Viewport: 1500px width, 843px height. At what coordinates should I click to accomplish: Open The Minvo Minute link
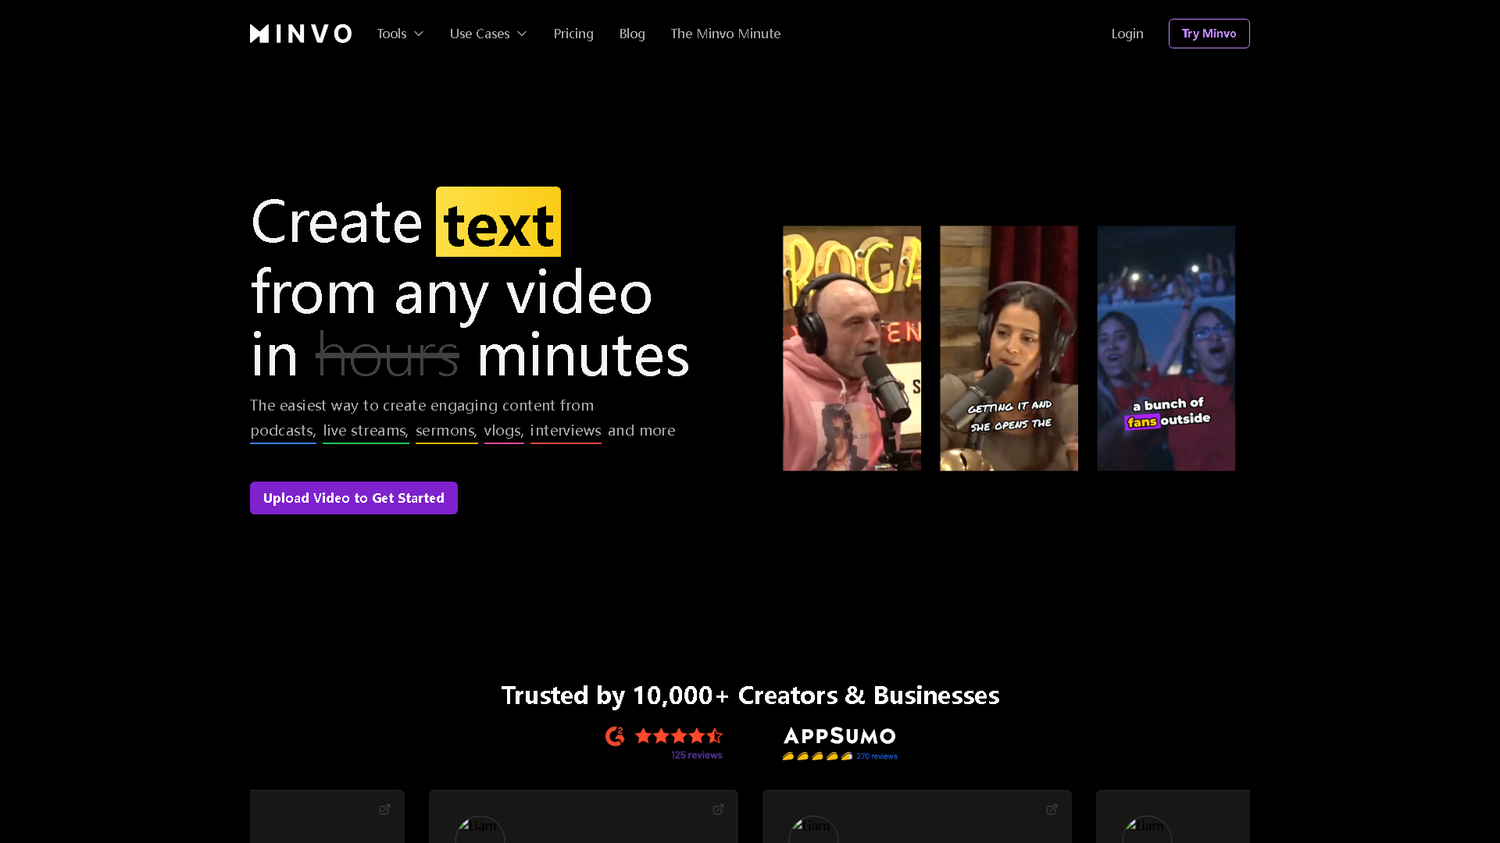(x=725, y=34)
